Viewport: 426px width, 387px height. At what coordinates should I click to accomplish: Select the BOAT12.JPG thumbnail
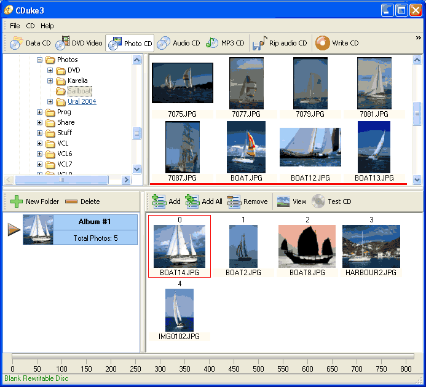[310, 152]
